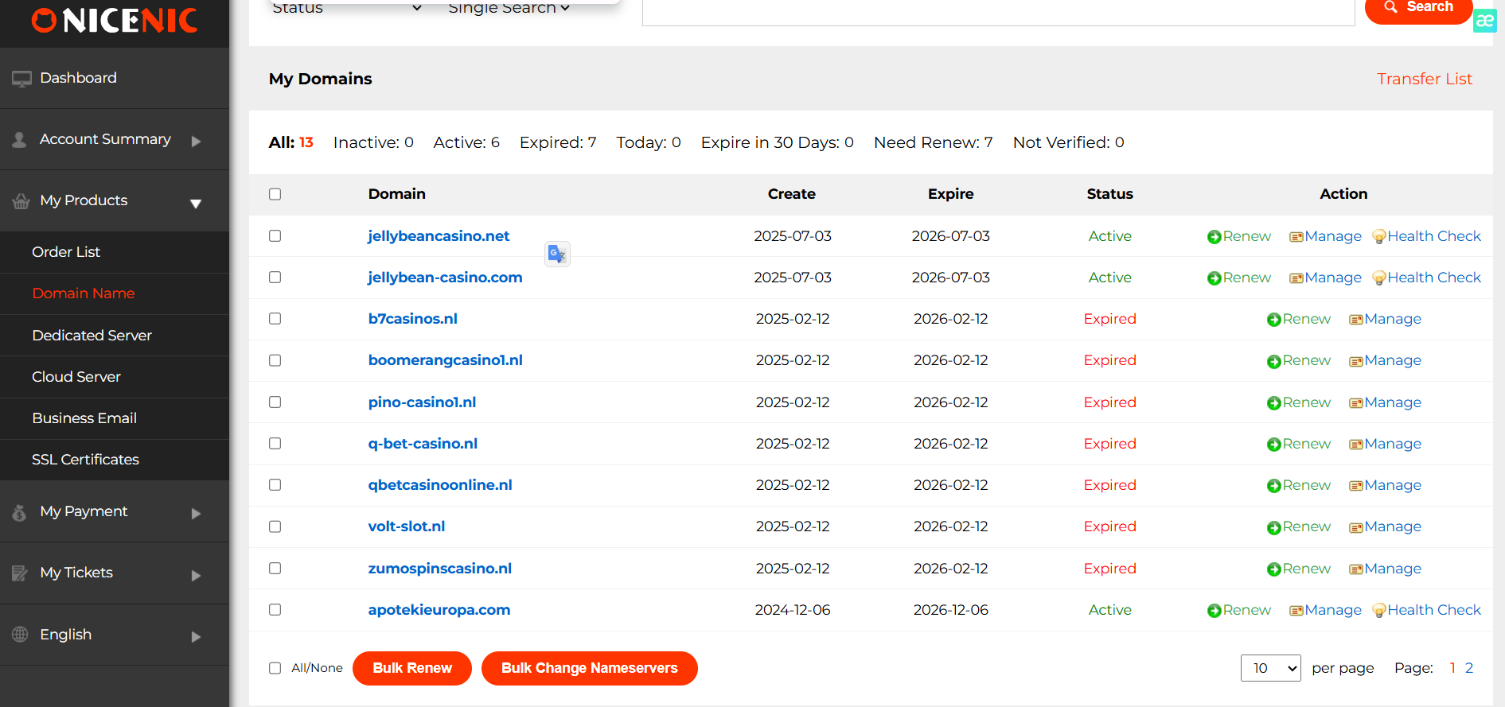Click the health check bulb for jellybeancasino.net

[x=1379, y=237]
